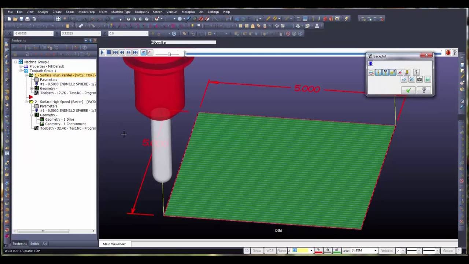This screenshot has height=264, width=469.
Task: Collapse Surface High Speed (Raster) operation
Action: point(26,102)
